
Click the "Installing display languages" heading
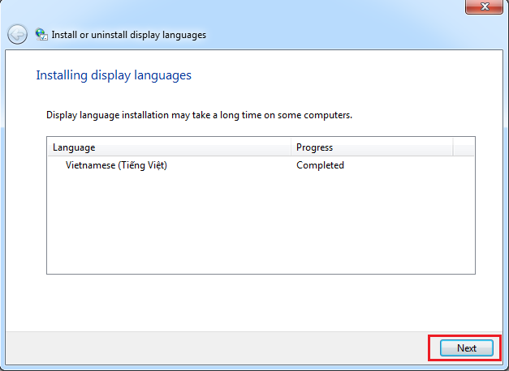(x=114, y=75)
